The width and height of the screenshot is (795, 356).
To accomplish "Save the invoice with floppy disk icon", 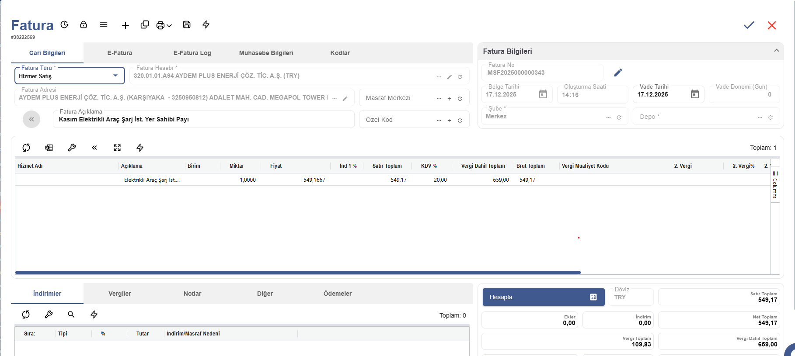I will [187, 24].
